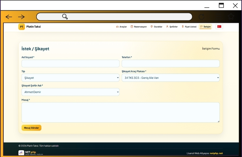
Task: Open the Fiyat Listesi menu item
Action: [189, 27]
